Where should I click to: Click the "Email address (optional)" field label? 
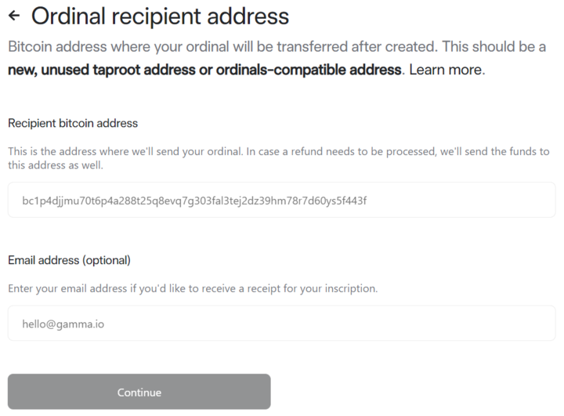coord(69,260)
